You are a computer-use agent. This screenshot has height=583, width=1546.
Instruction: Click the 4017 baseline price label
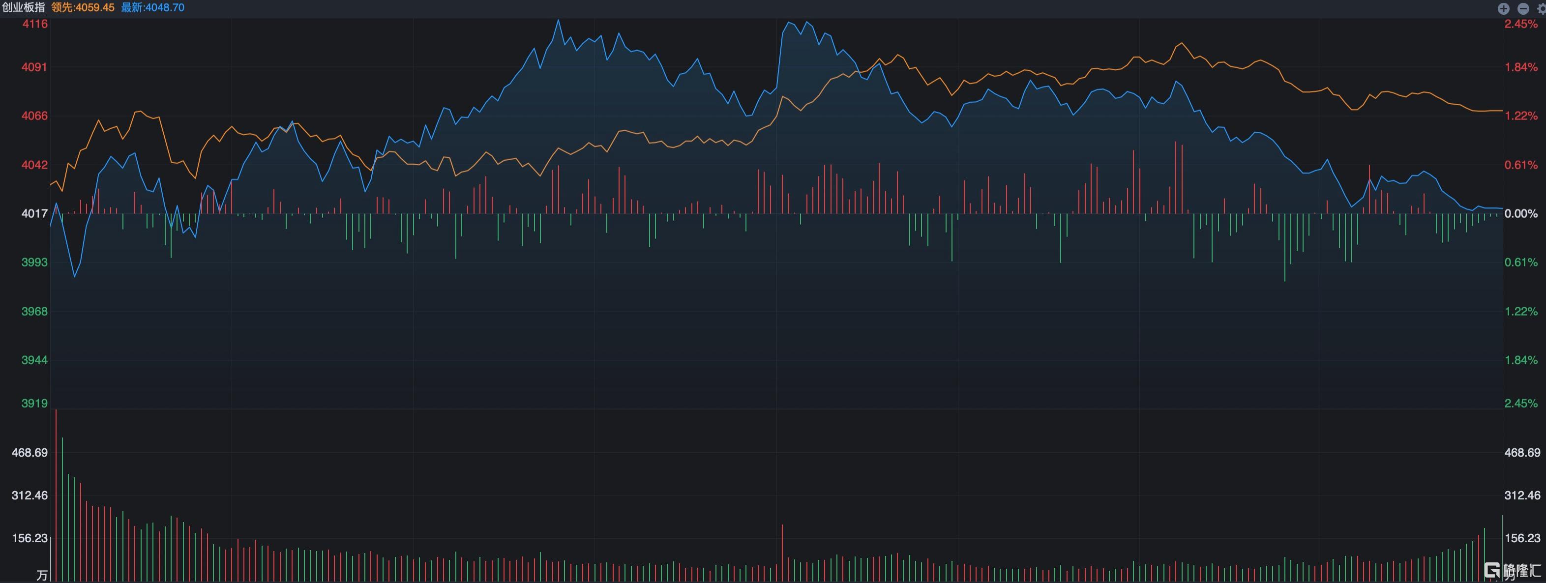pyautogui.click(x=35, y=213)
